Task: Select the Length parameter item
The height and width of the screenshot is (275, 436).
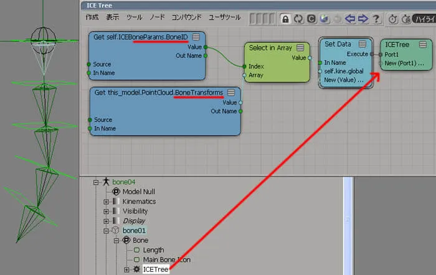Action: click(x=153, y=250)
